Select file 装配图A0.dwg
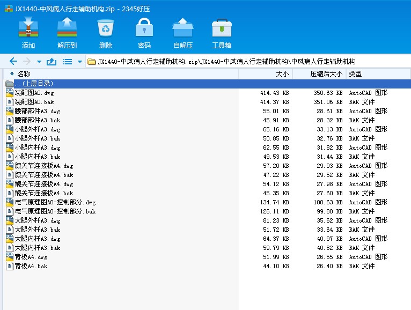This screenshot has width=411, height=310. [34, 93]
